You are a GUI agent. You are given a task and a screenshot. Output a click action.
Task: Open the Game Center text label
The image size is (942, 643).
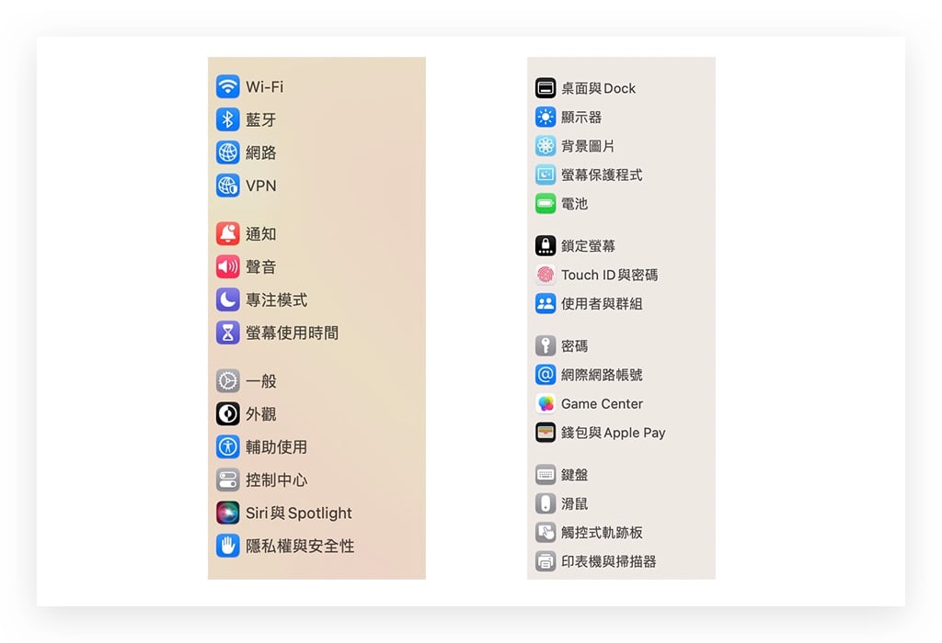tap(602, 403)
